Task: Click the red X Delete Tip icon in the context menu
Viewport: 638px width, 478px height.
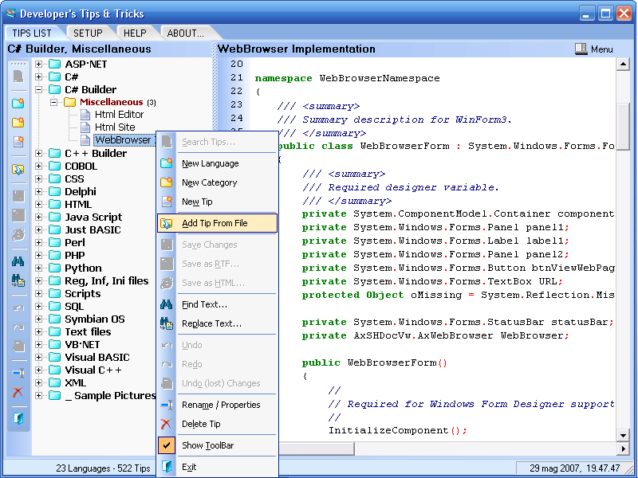Action: pyautogui.click(x=167, y=424)
